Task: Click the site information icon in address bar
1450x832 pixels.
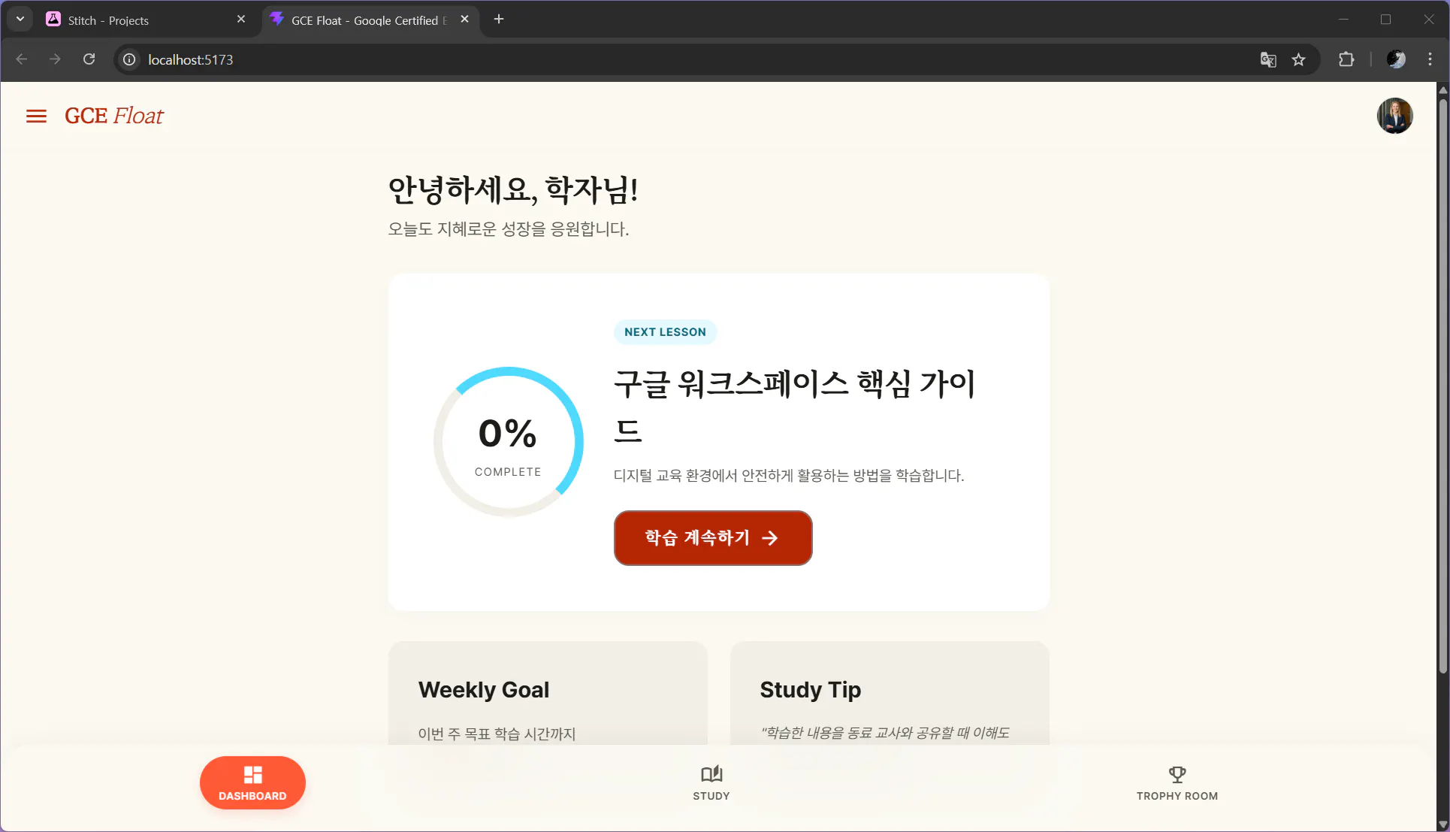Action: coord(129,59)
